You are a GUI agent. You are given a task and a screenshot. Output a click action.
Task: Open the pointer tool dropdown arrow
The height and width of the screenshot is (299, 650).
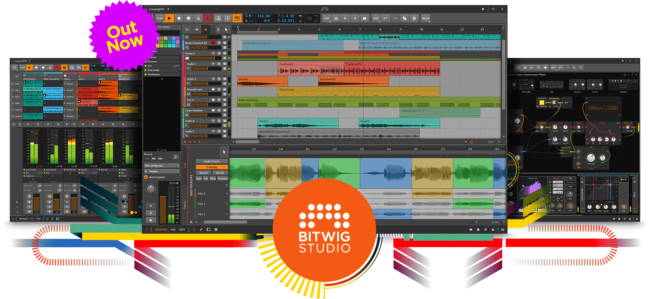[x=228, y=152]
